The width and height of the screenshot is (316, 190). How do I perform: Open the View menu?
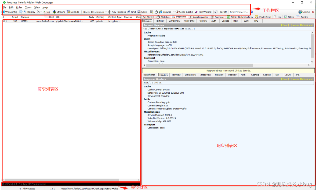[x=37, y=7]
